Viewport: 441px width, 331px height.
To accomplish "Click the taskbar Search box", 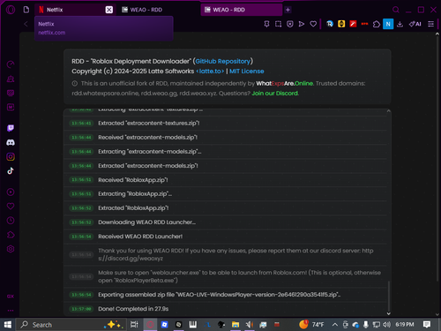I will coord(71,325).
